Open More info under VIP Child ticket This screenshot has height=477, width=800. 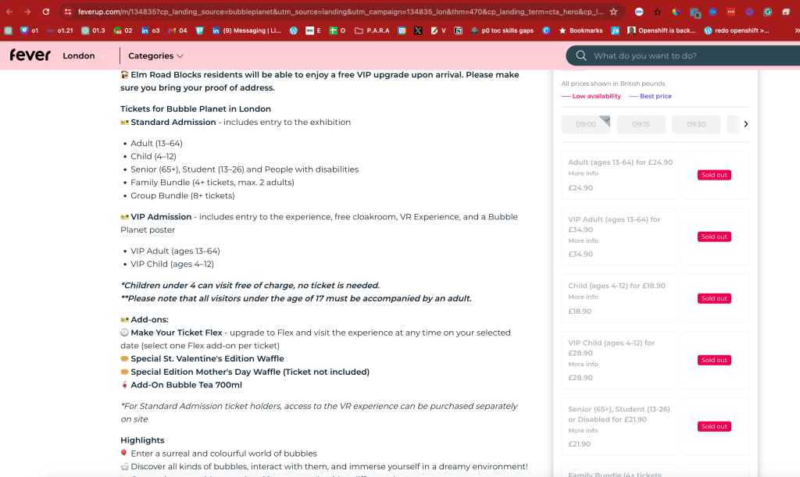(583, 364)
